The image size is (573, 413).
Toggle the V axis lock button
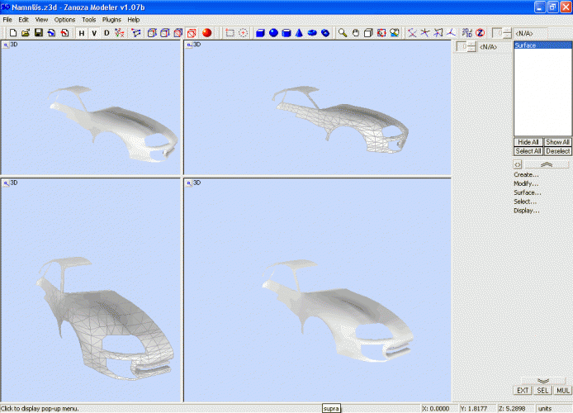click(x=93, y=33)
